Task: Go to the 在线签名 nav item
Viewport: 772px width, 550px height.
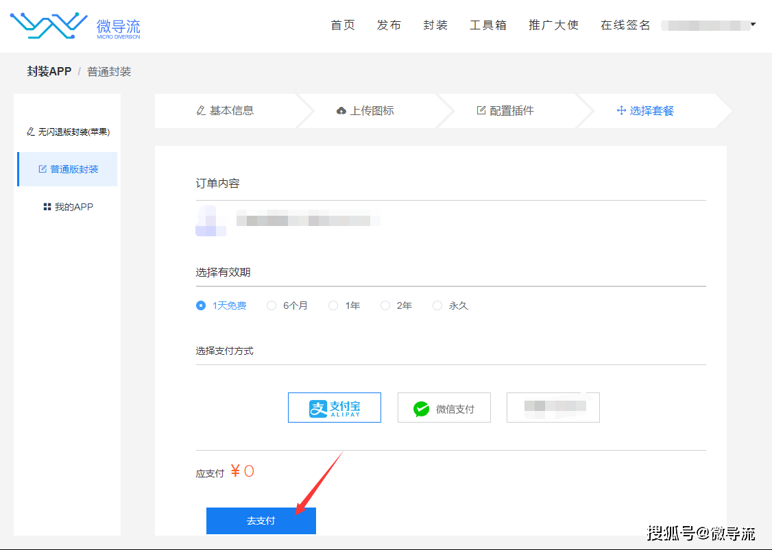Action: click(x=625, y=25)
